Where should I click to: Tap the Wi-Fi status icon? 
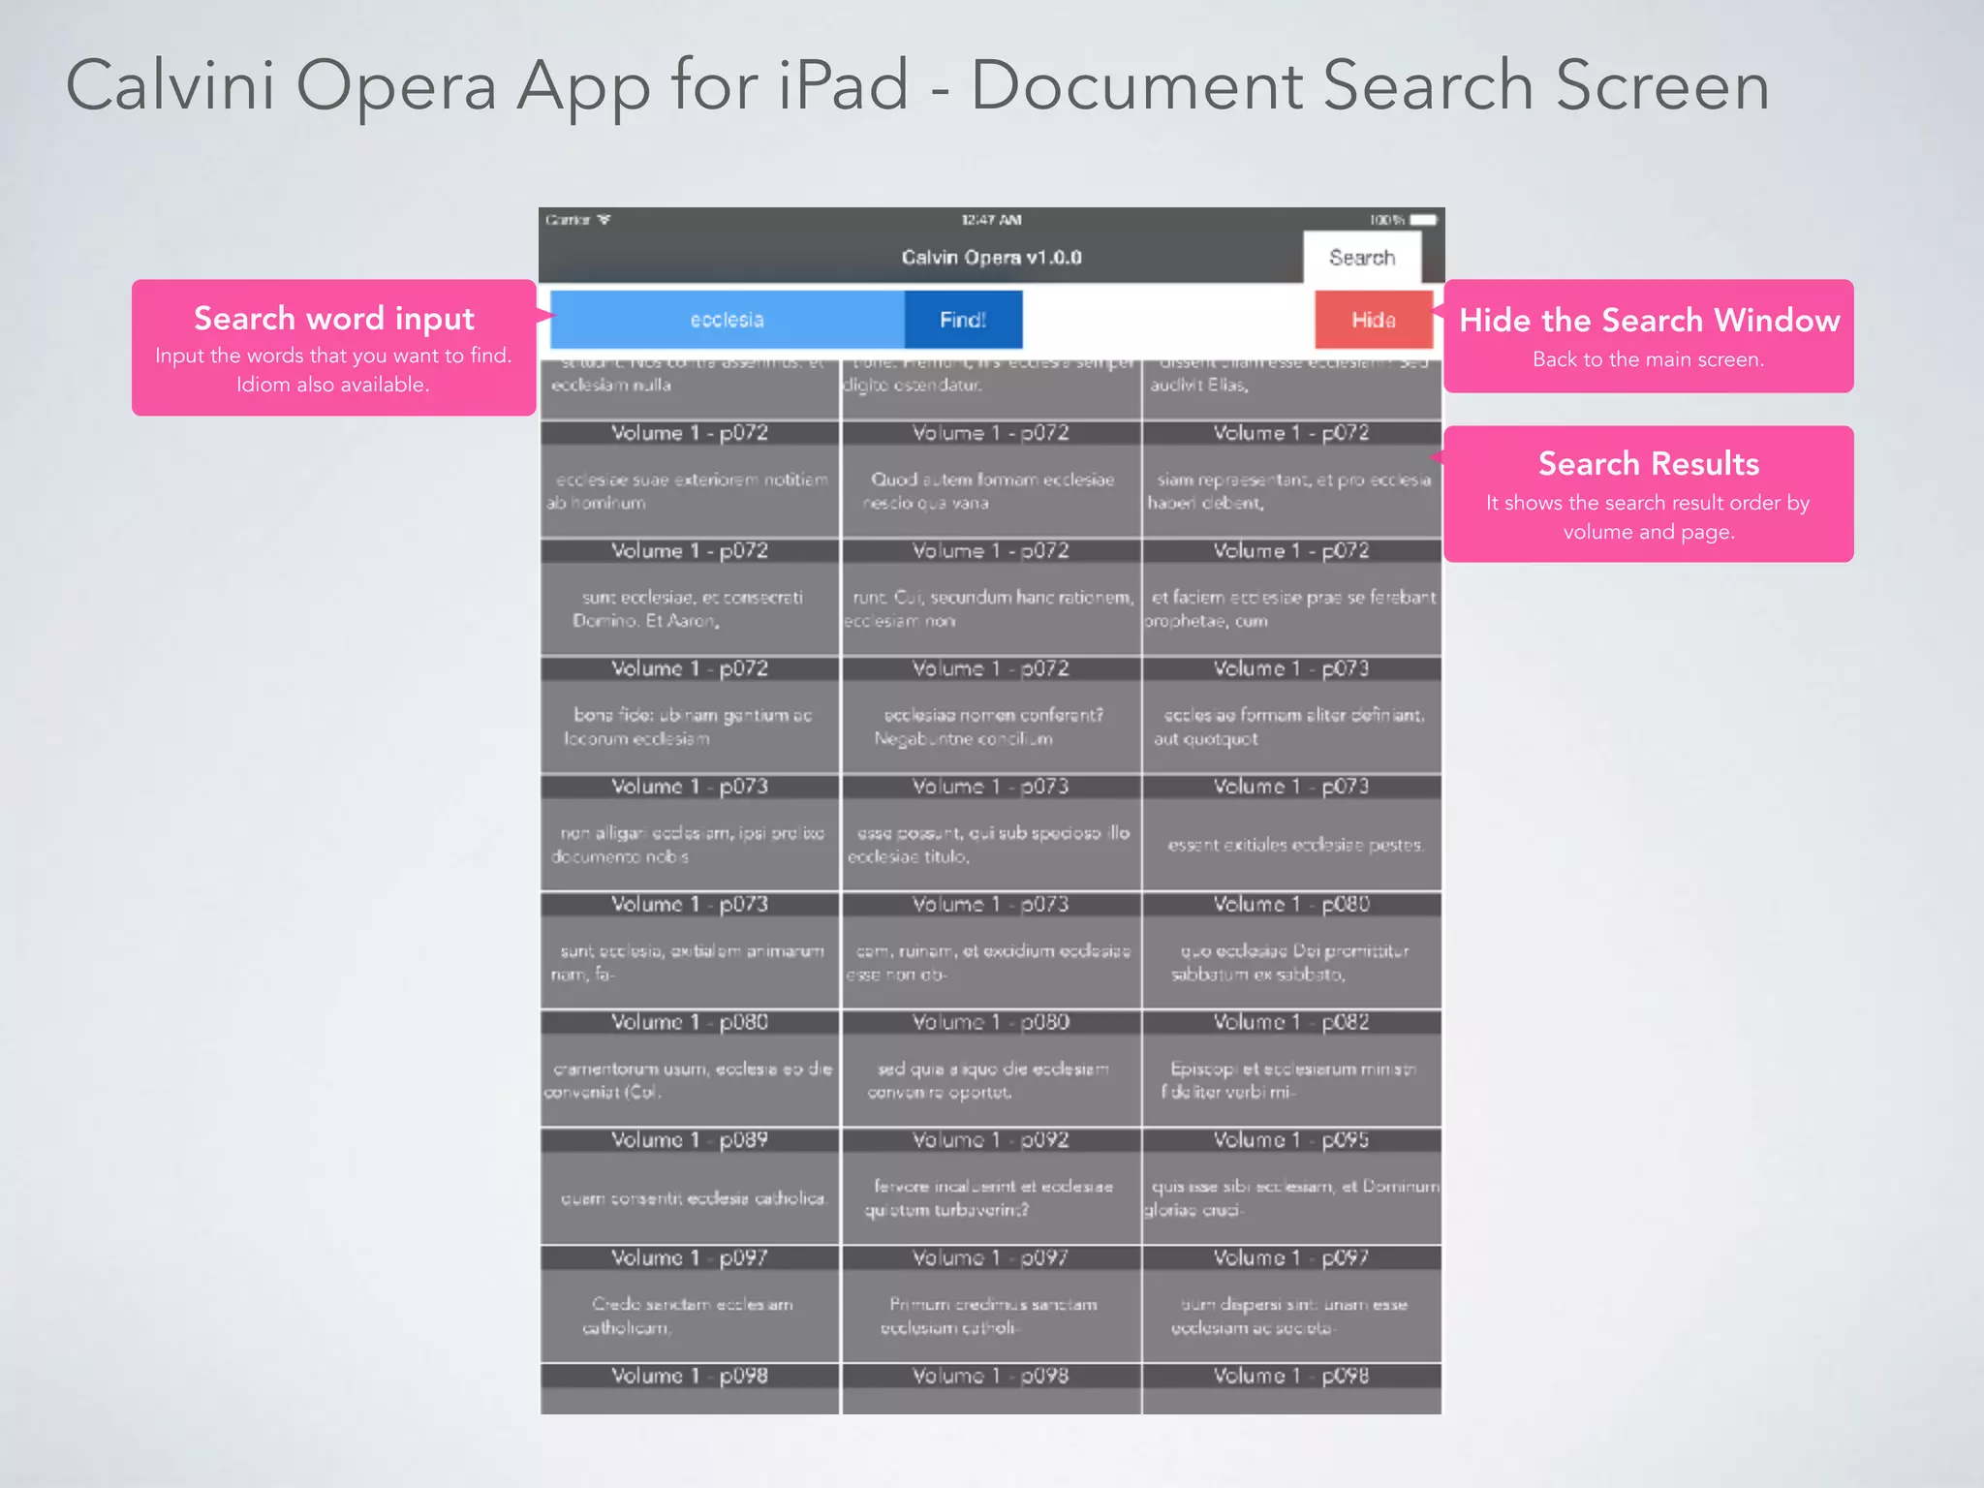(604, 220)
